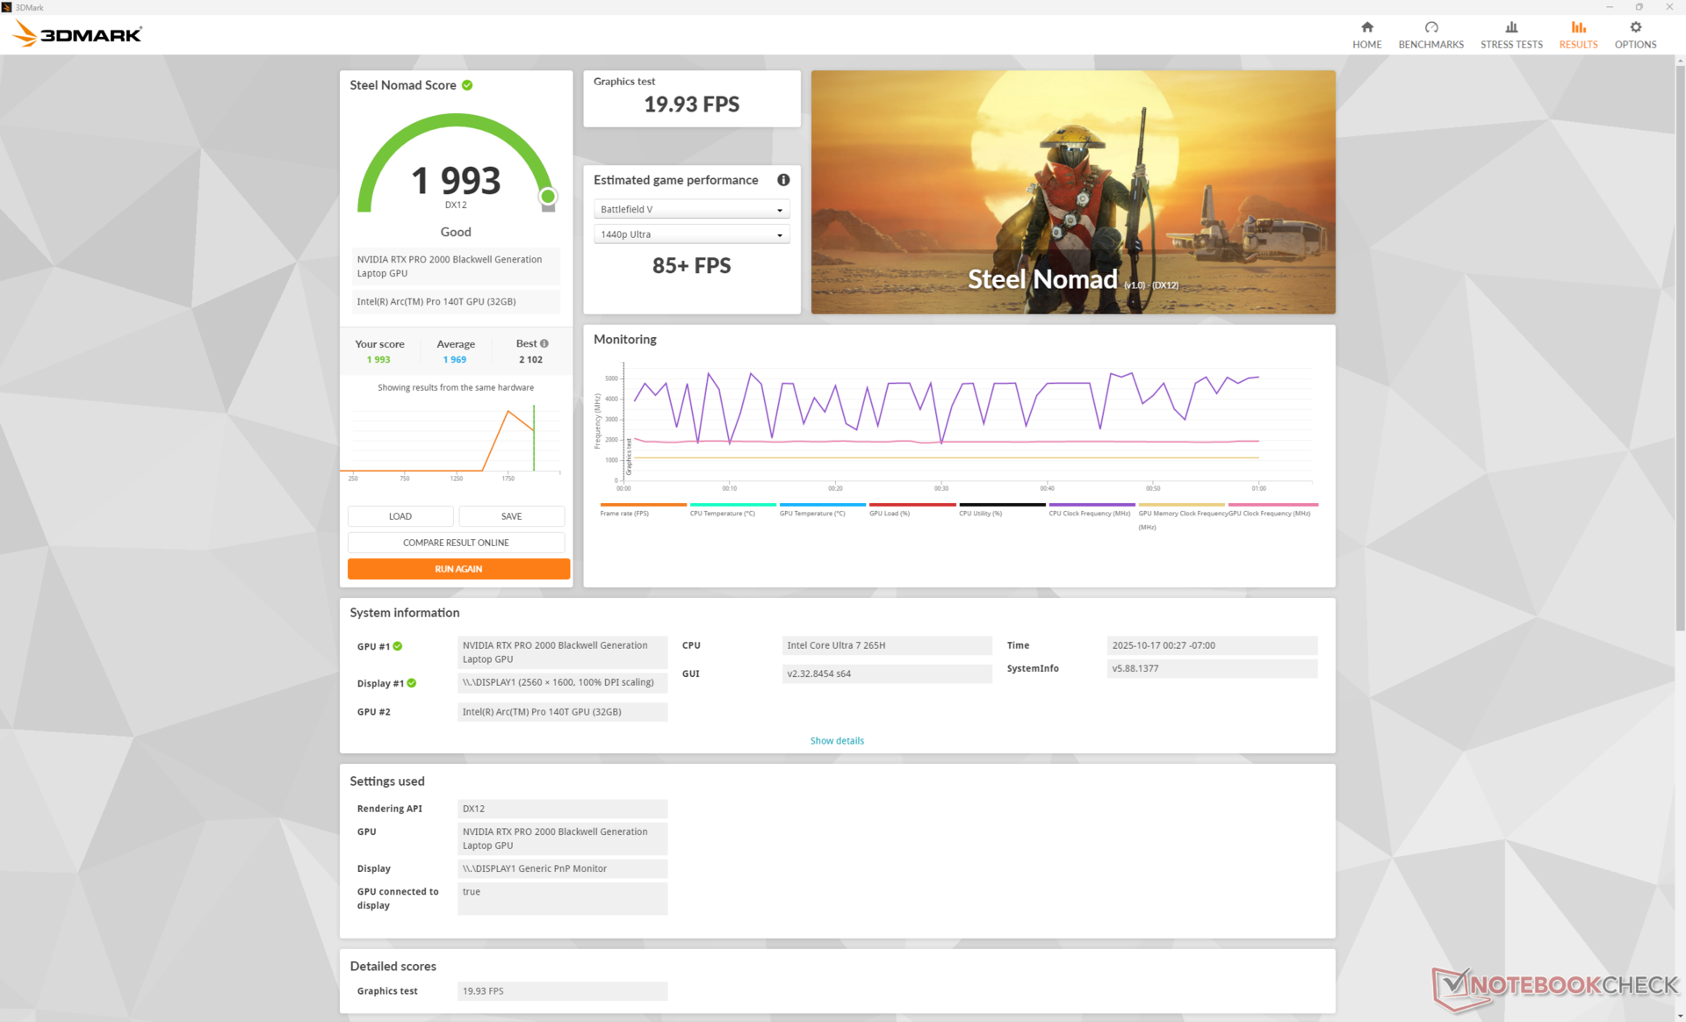
Task: Toggle the CPU Clock Frequency legend
Action: point(1089,513)
